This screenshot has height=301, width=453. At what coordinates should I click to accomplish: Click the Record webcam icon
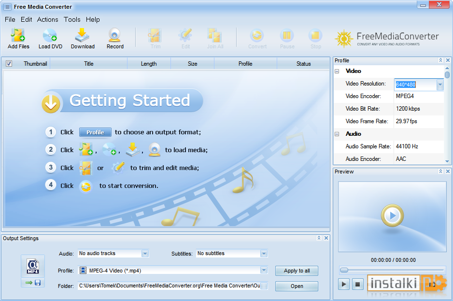[114, 35]
